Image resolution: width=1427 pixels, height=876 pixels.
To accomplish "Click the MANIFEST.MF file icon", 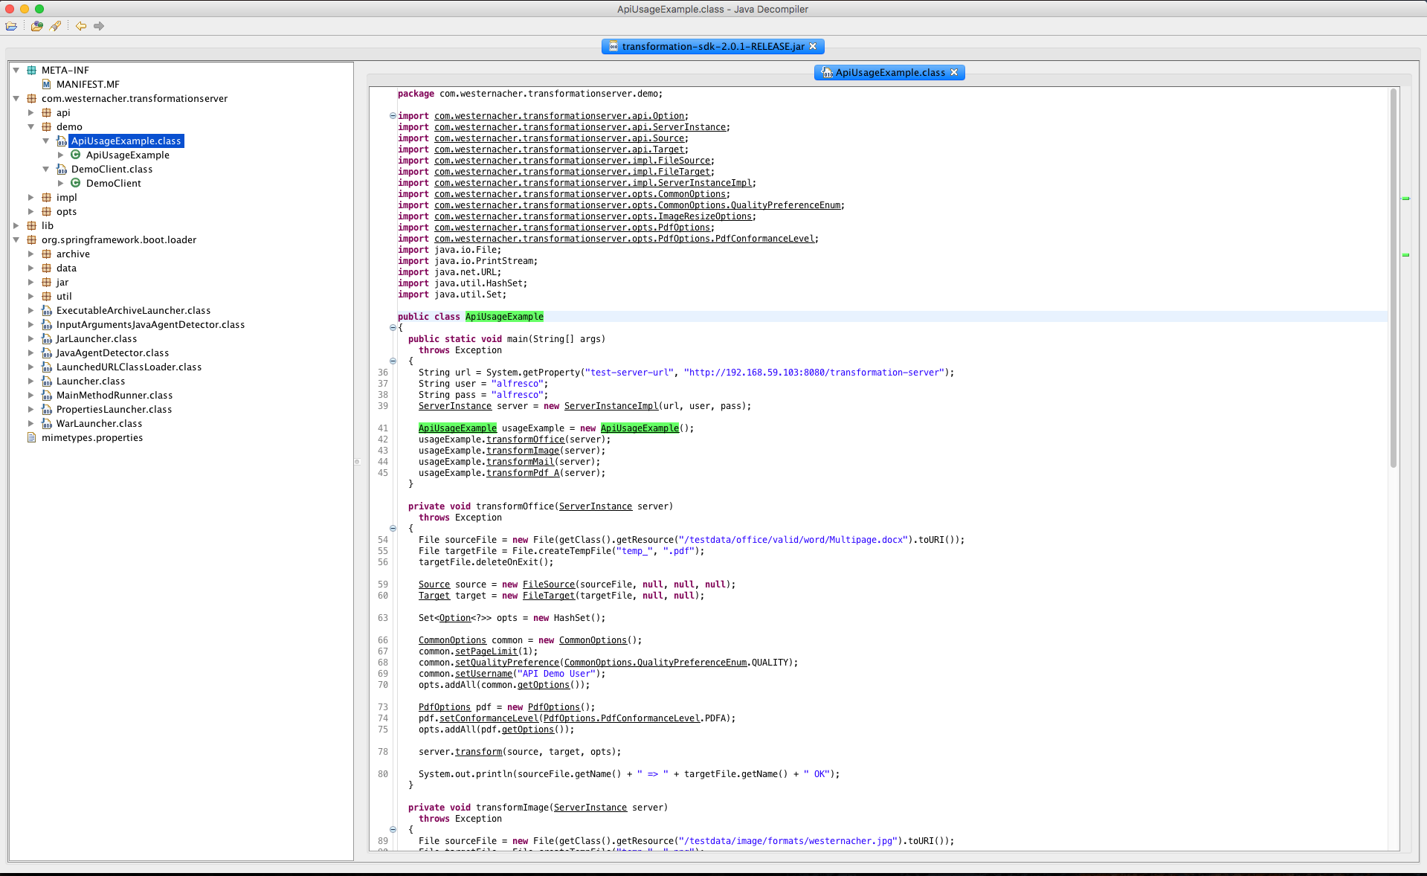I will pos(47,85).
